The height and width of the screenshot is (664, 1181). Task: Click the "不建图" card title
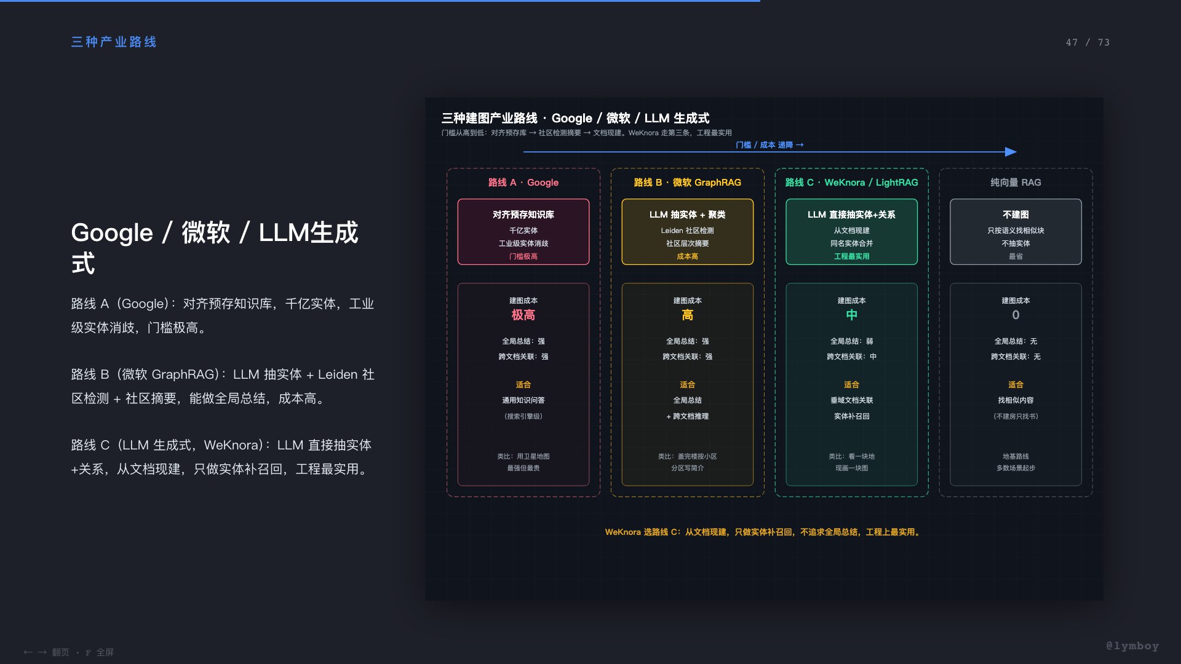click(x=1016, y=215)
